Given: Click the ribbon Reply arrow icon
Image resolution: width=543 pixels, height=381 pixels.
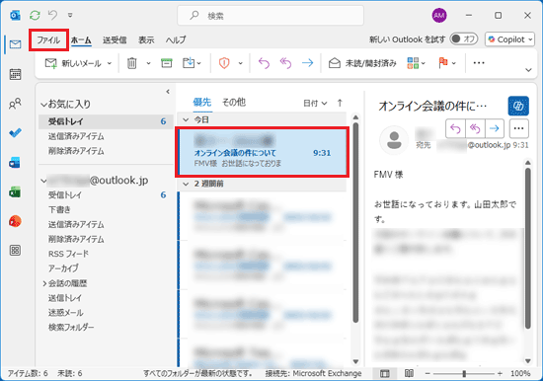Looking at the screenshot, I should click(264, 63).
